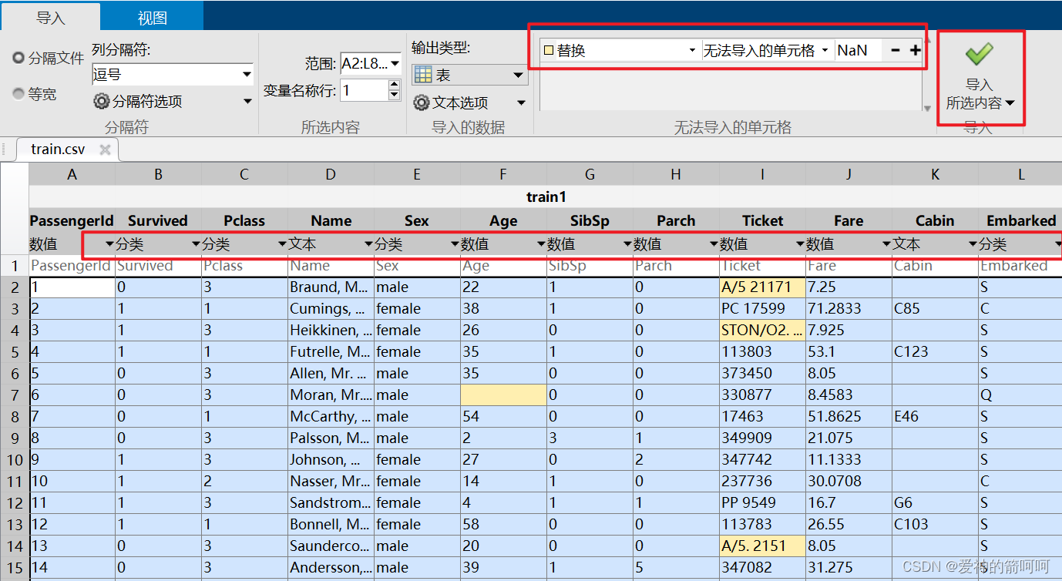Select the 等宽 radio option
Screen dimensions: 1062x581
click(x=18, y=94)
